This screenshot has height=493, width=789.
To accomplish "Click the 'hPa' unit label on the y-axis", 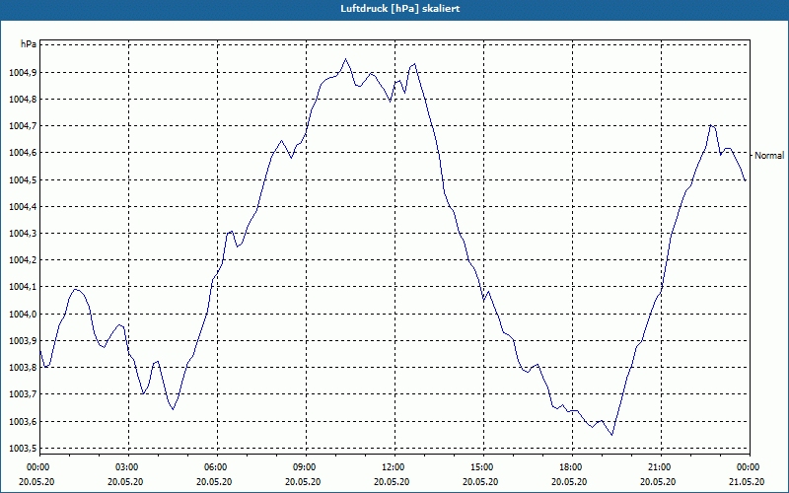I will tap(29, 44).
